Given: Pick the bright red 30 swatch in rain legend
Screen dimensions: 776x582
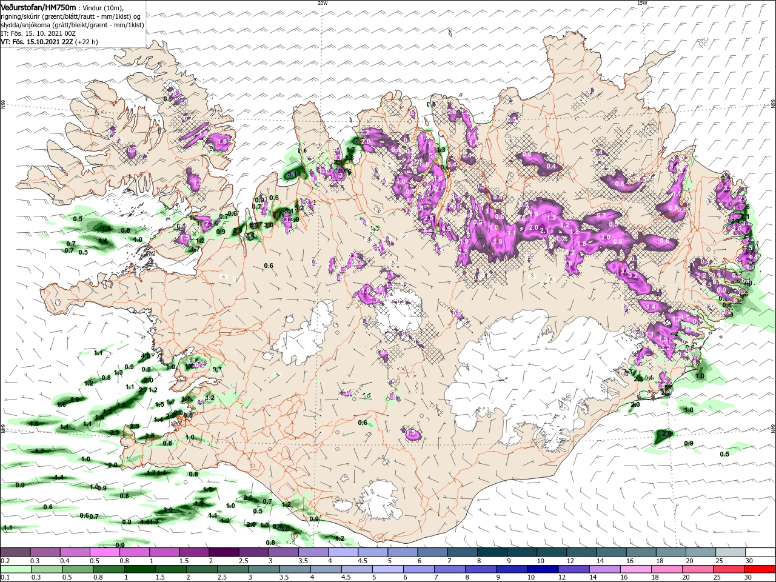Looking at the screenshot, I should pyautogui.click(x=760, y=569).
